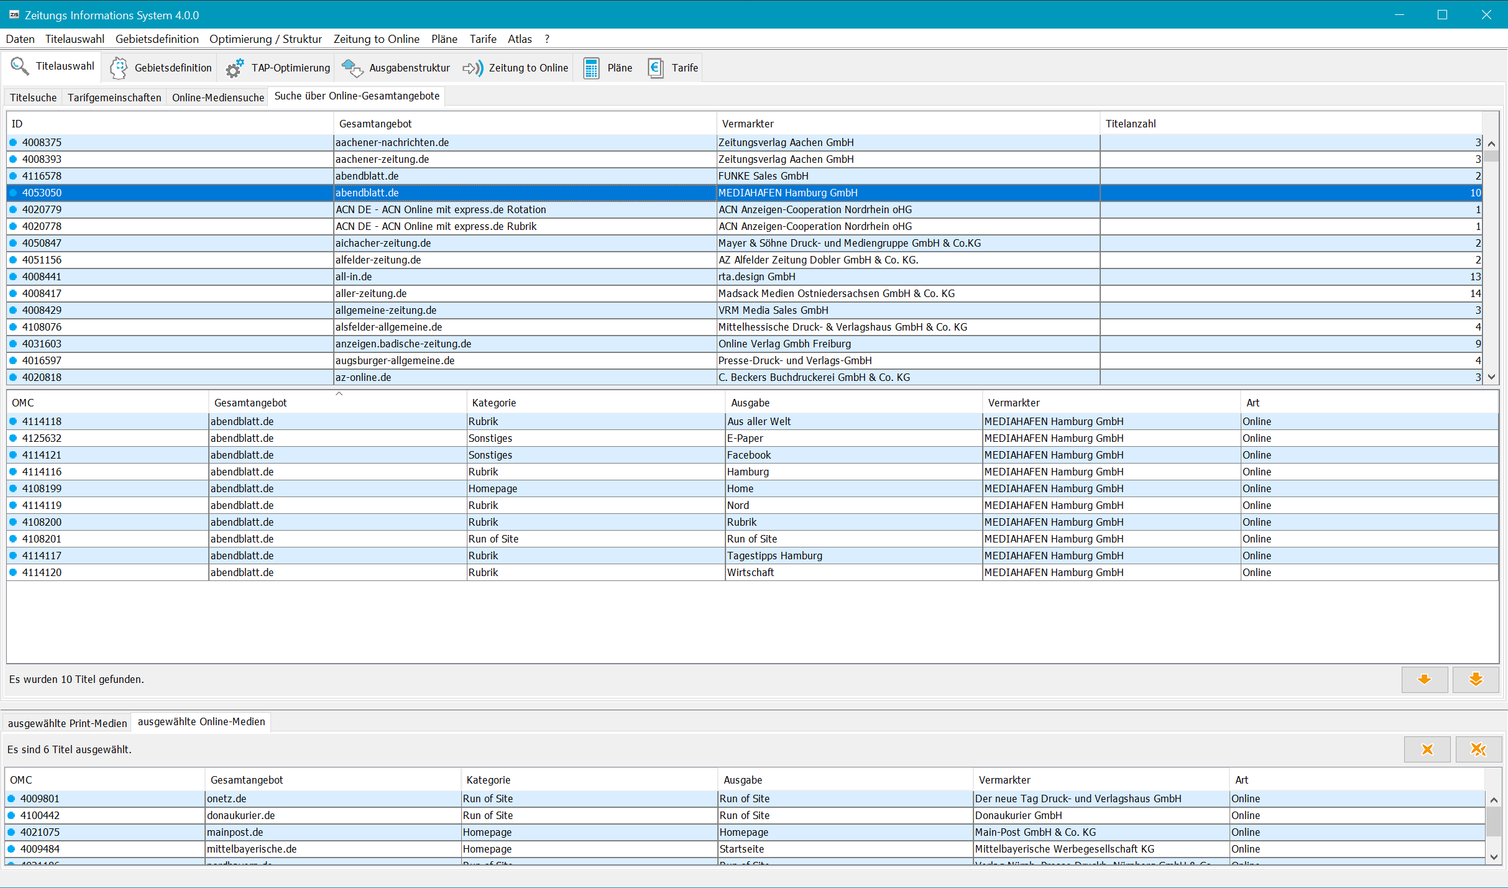Select all-in.de row

[x=744, y=277]
